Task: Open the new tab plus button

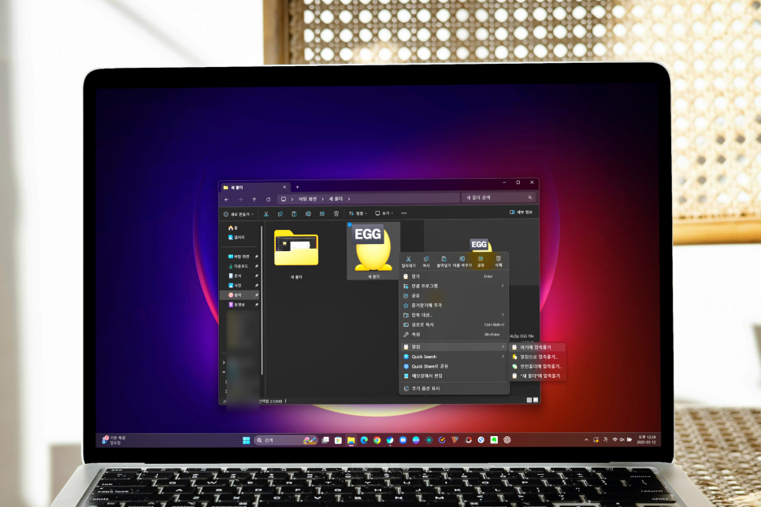Action: (298, 187)
